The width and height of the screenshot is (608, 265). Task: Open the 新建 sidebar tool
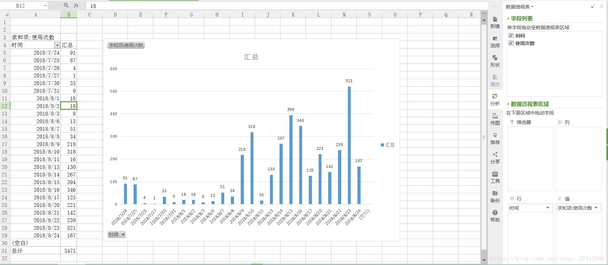coord(495,22)
